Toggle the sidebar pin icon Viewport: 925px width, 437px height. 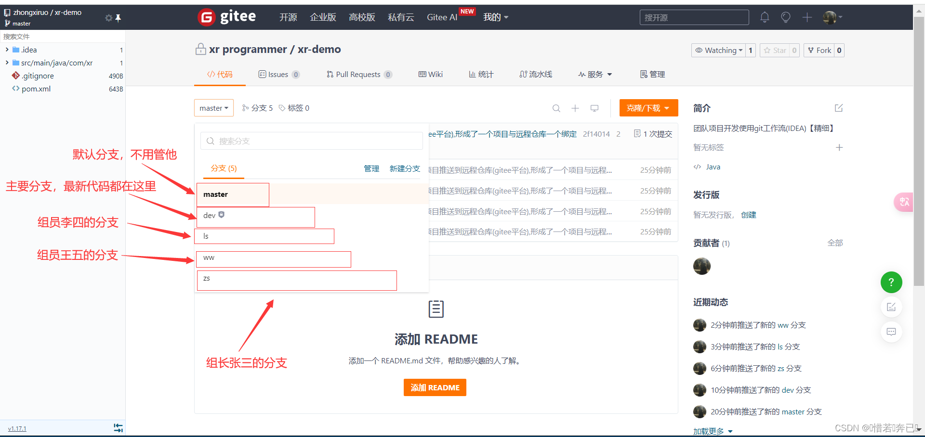coord(118,18)
